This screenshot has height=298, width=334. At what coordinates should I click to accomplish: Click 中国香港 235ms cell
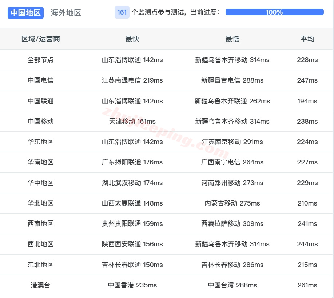tap(132, 285)
